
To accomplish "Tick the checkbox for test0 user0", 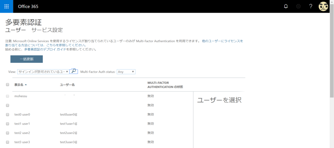I will tap(8, 114).
